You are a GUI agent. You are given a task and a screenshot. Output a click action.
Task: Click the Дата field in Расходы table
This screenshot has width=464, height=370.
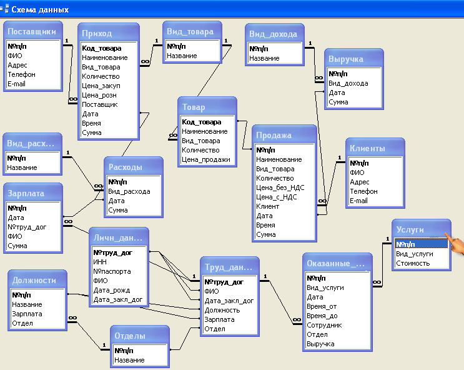[x=134, y=201]
